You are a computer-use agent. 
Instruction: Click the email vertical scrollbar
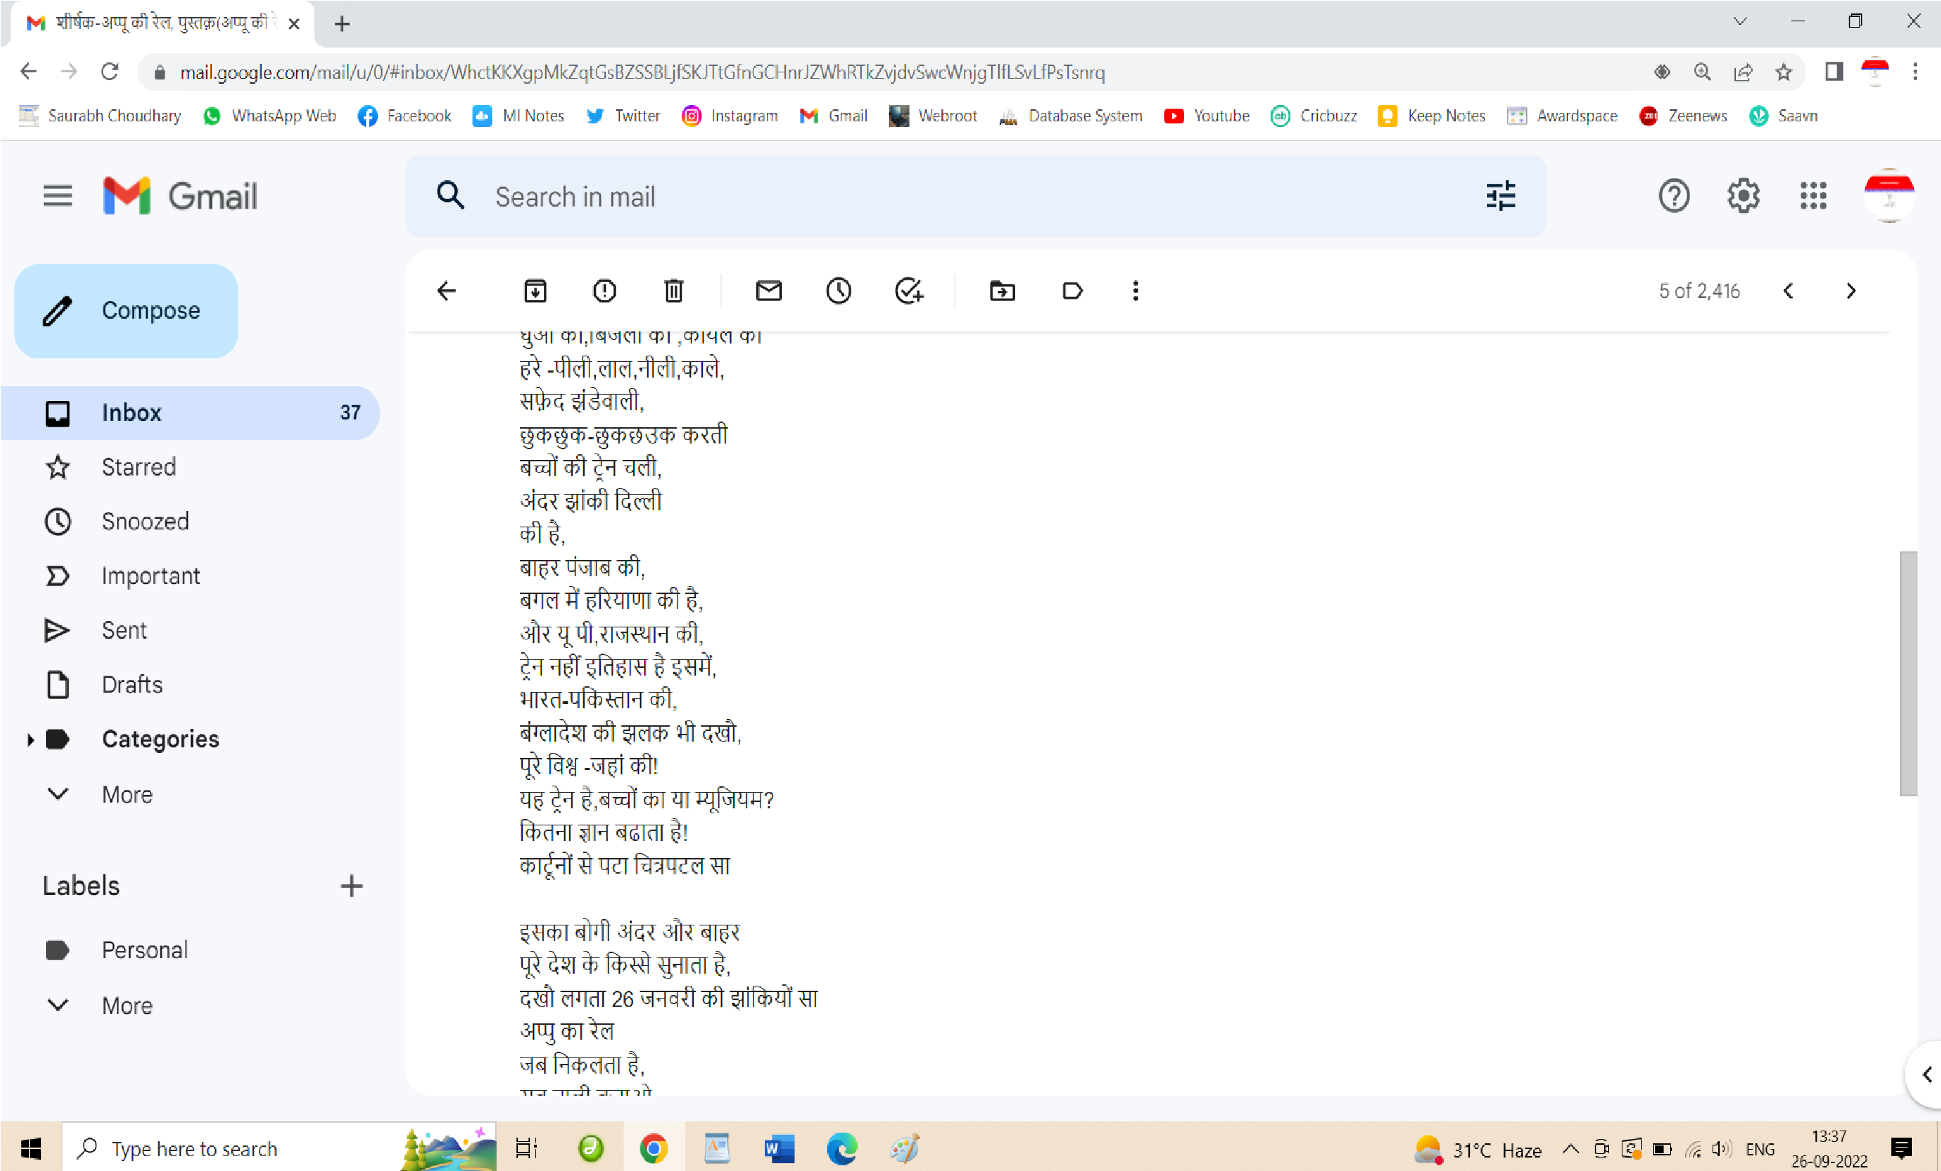(x=1908, y=674)
